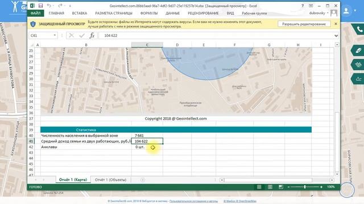Click the map grid icon in the Geointellect sidebar
The width and height of the screenshot is (364, 204).
pos(358,65)
